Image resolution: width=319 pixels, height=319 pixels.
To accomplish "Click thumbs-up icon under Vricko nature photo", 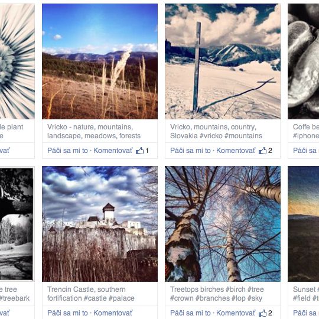I will click(x=140, y=151).
